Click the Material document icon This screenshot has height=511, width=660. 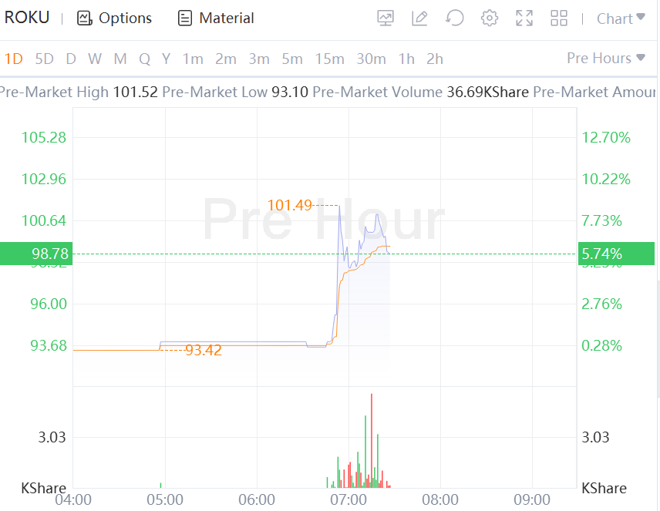click(x=185, y=18)
